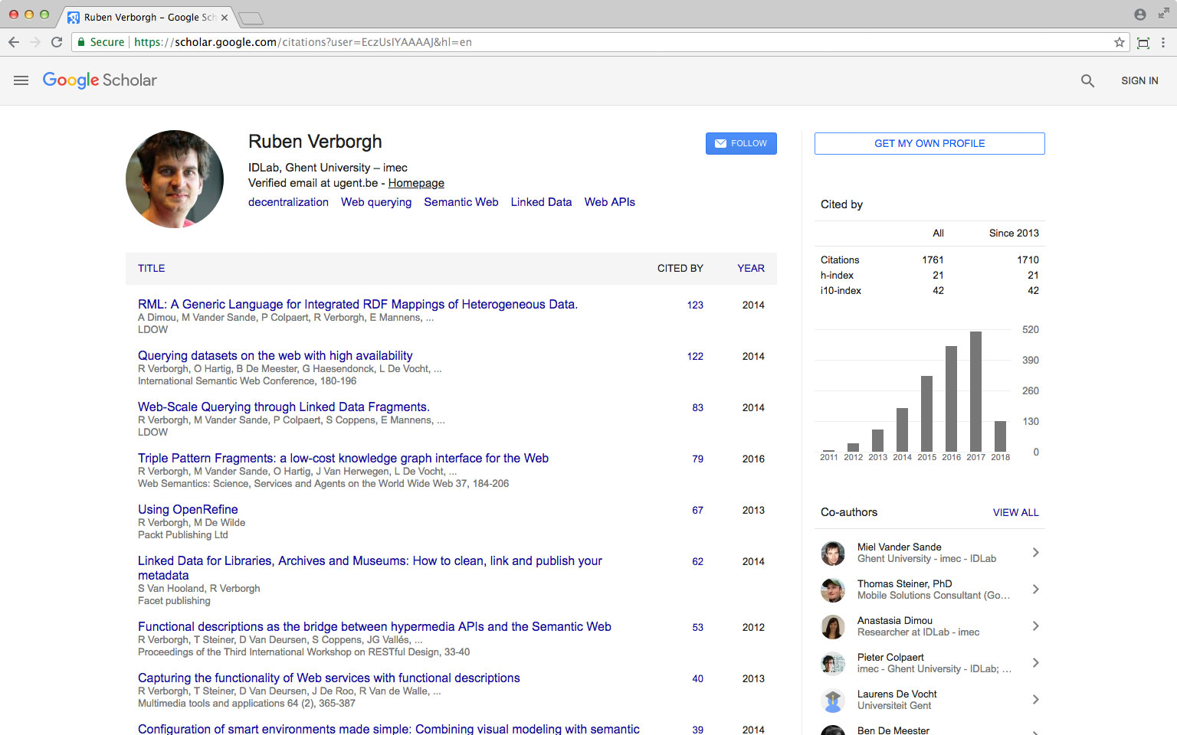The height and width of the screenshot is (735, 1177).
Task: Select the decentralization interest tag
Action: 288,202
